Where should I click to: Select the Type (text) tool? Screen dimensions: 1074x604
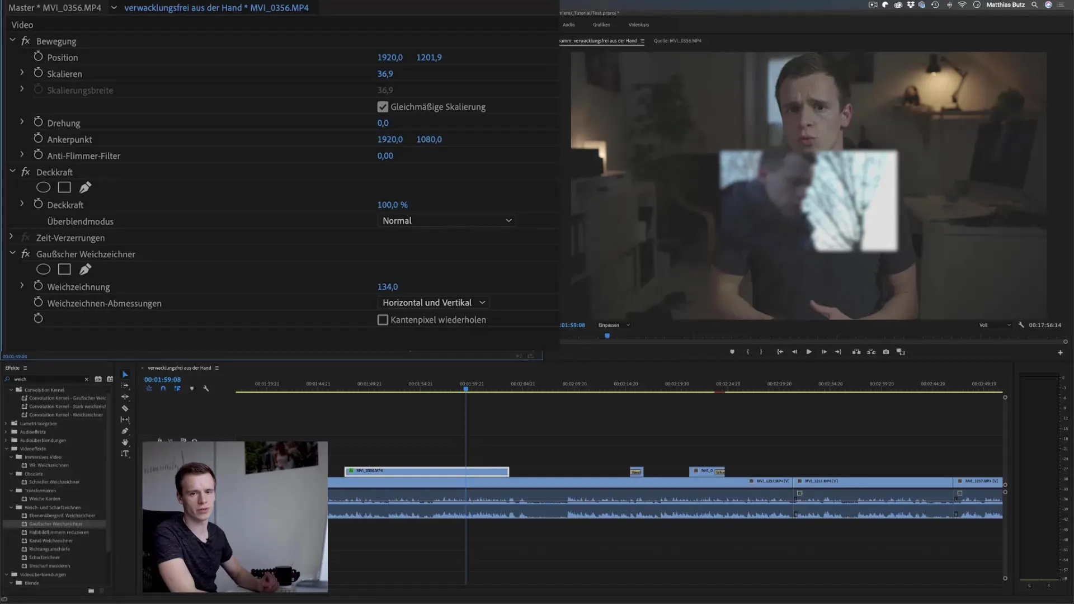click(x=125, y=454)
